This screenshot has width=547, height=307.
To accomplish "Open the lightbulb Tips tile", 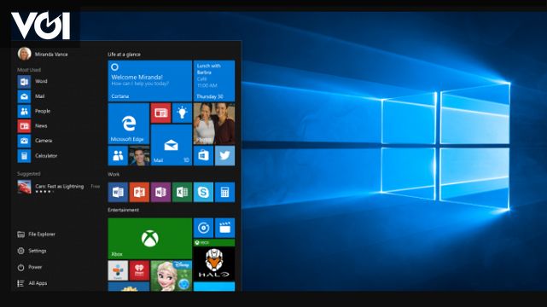I will pos(182,113).
